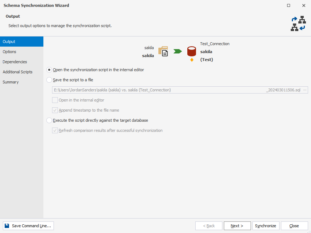Click the red target database icon
Image resolution: width=311 pixels, height=233 pixels.
192,51
